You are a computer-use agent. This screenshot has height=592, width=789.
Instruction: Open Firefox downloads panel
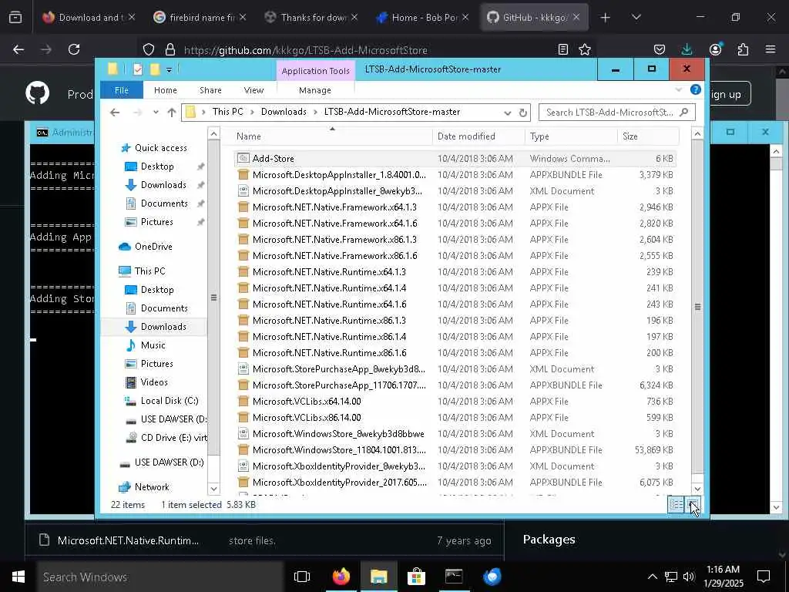687,49
